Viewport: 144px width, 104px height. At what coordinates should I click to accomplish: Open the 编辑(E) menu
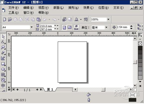pyautogui.click(x=28, y=8)
